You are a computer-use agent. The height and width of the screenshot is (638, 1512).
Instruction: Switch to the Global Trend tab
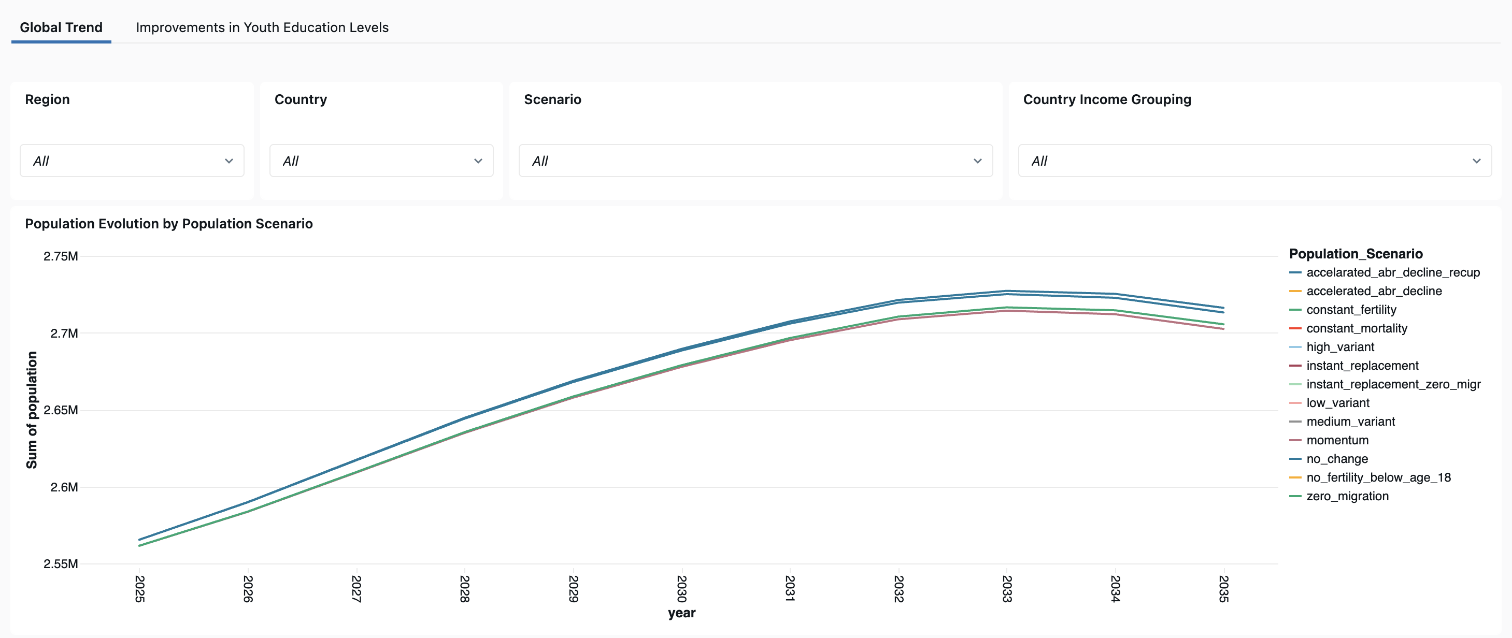click(61, 27)
